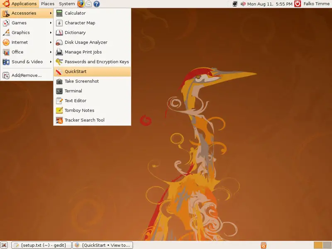Viewport: 332px width, 249px height.
Task: Click the Text Editor notepad icon
Action: 59,101
